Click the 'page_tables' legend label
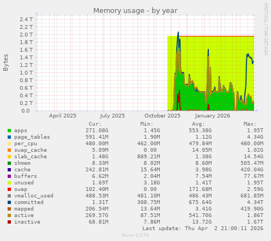 tap(32, 137)
